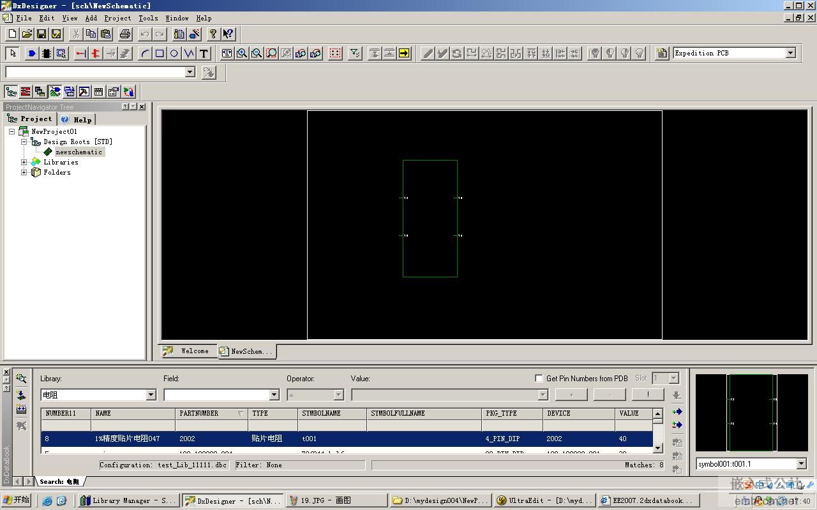
Task: Select the Search: 电阻 tab
Action: (59, 481)
